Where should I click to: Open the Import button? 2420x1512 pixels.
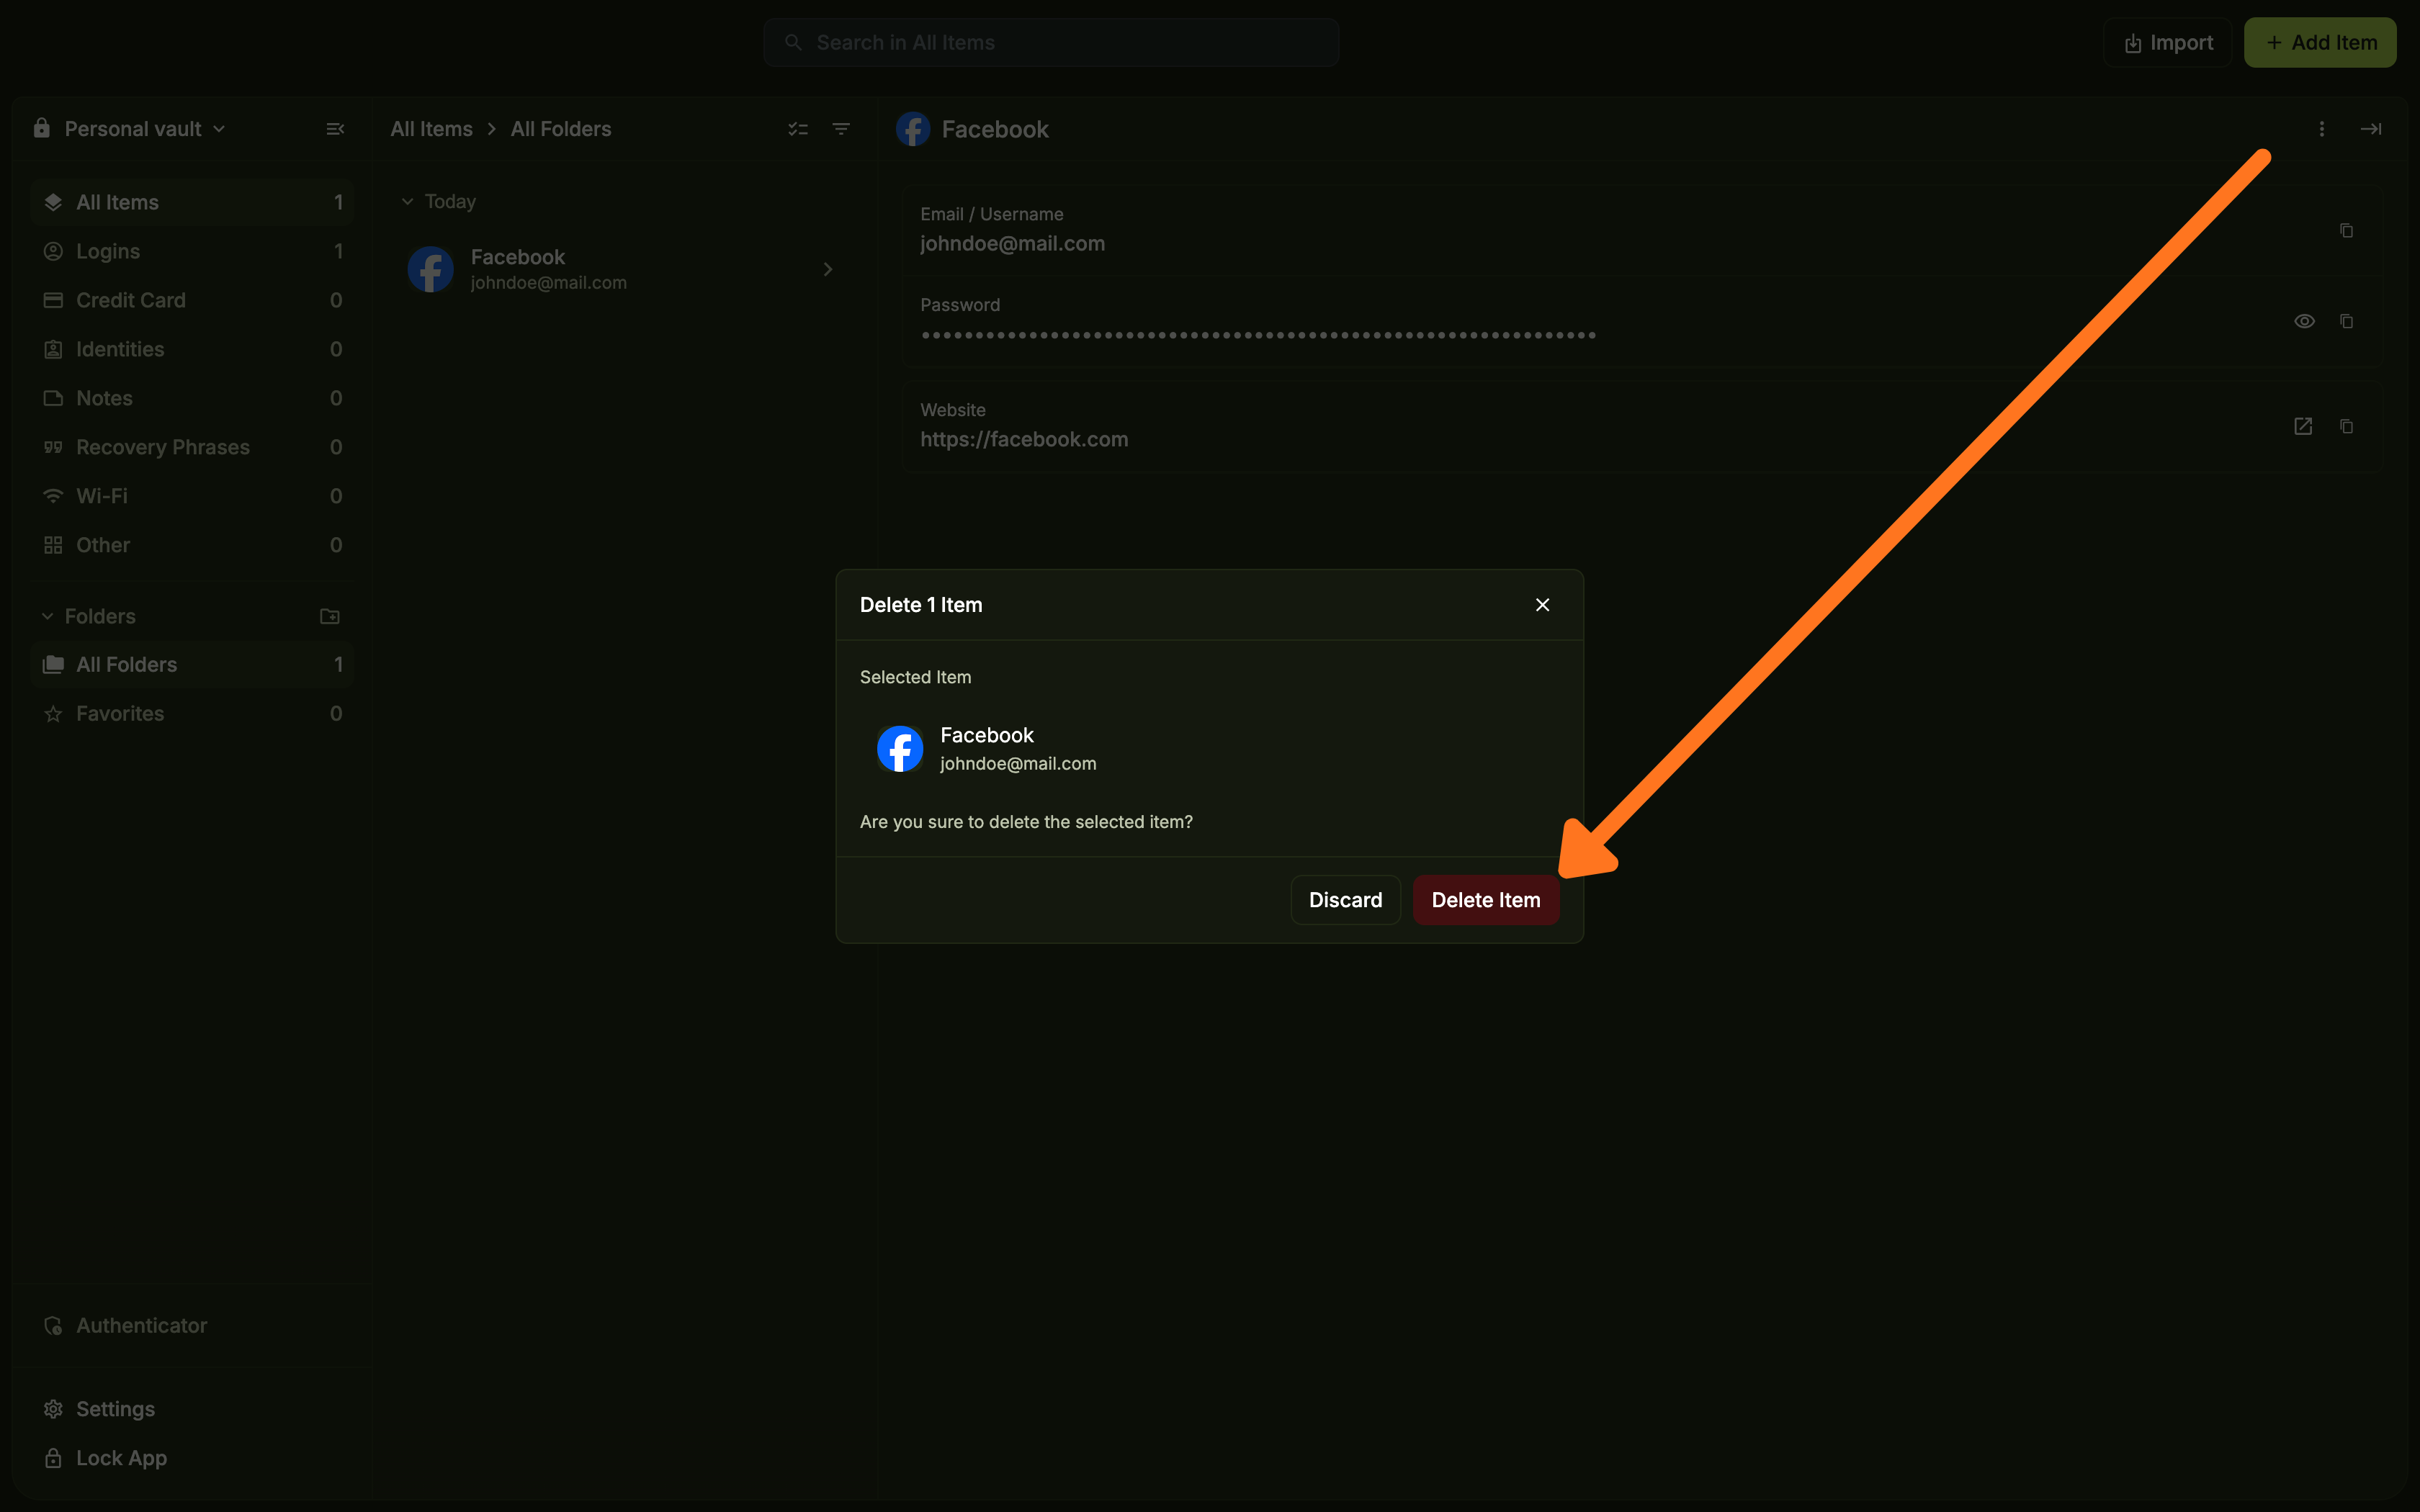coord(2168,43)
